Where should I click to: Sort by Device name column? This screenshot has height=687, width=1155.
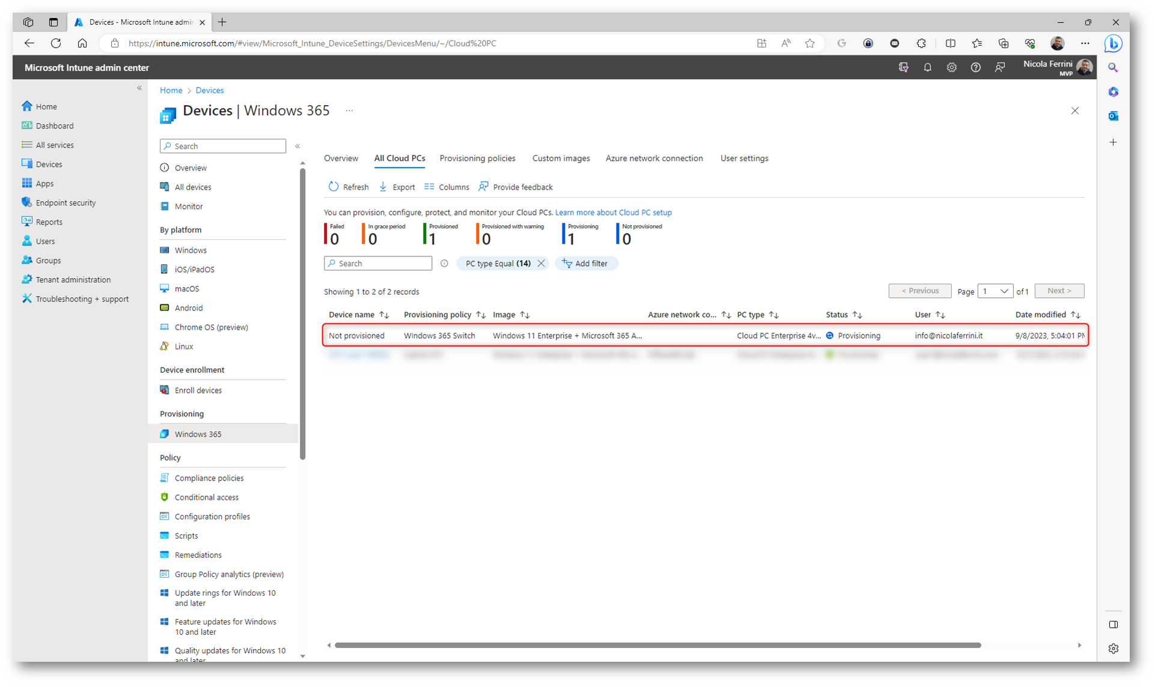click(x=359, y=314)
